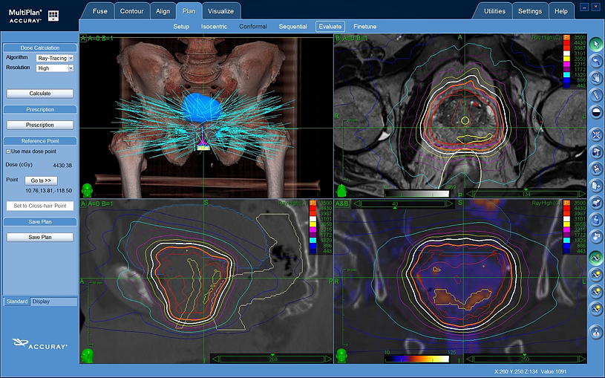605x378 pixels.
Task: Toggle the A&B fusion label in coronal view
Action: [342, 203]
